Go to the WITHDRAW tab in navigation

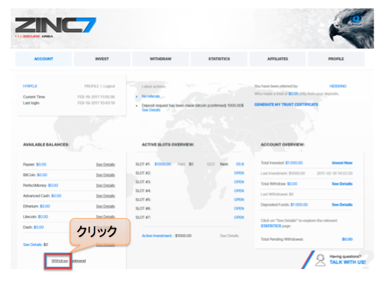pos(160,59)
